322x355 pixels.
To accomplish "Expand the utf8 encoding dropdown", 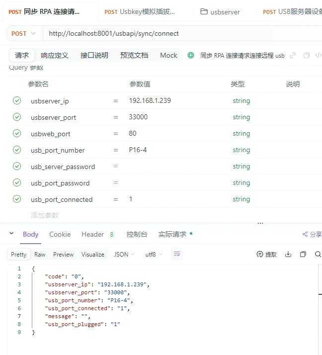I will point(154,254).
